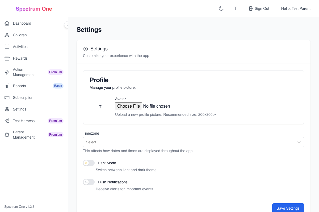
Task: Click the Rewards gift icon
Action: 7,58
